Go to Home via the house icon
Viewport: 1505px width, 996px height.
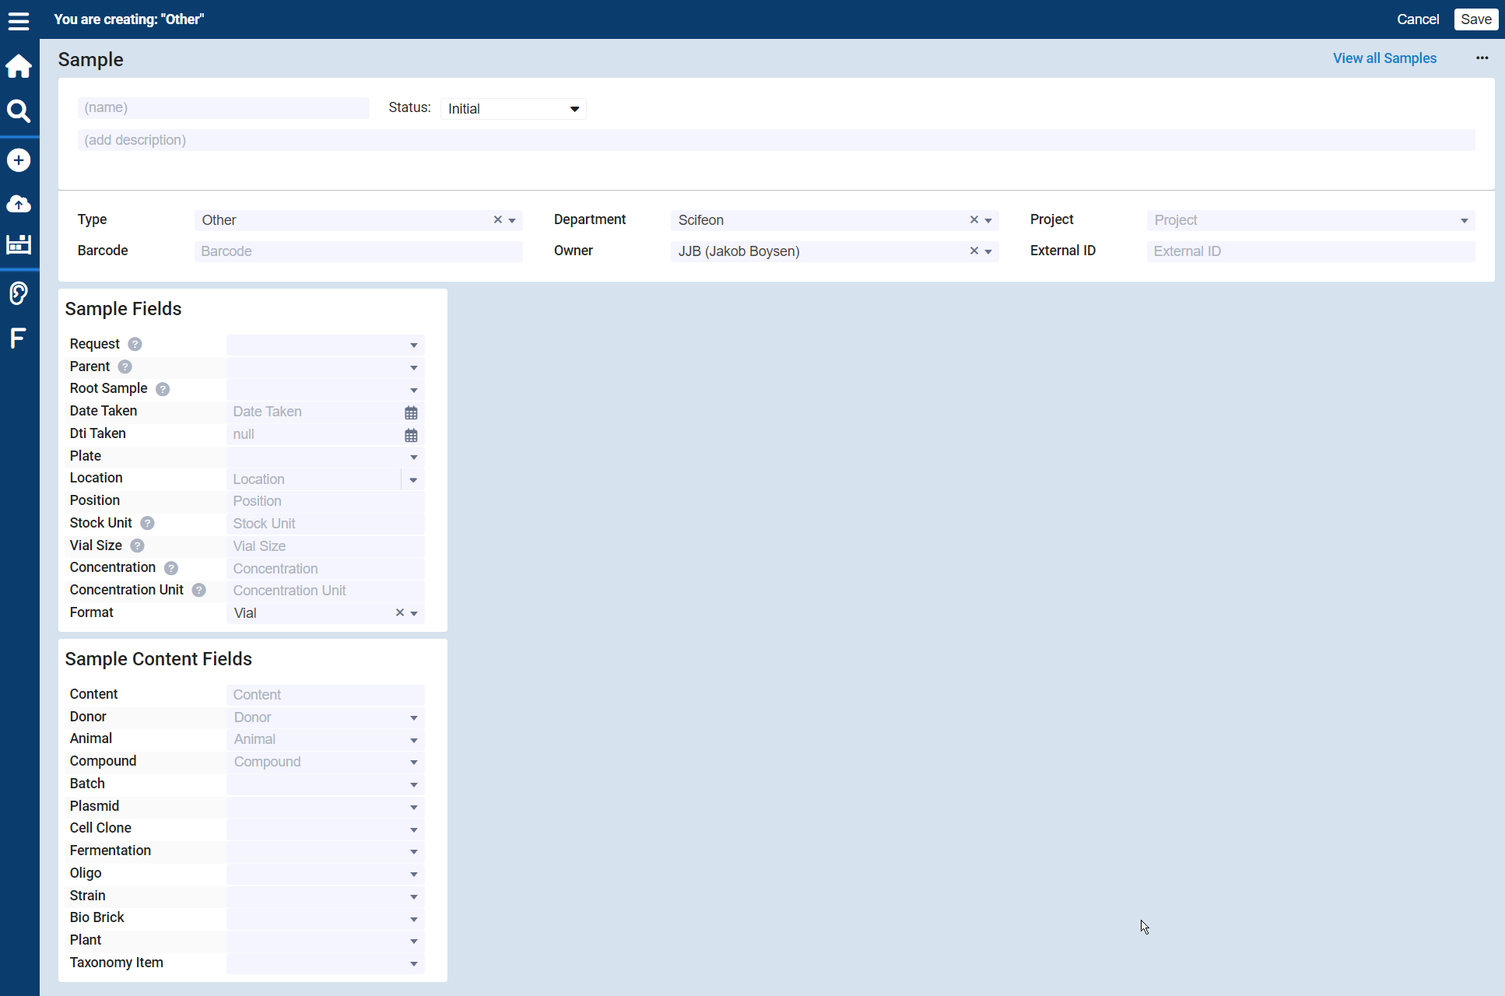click(19, 66)
